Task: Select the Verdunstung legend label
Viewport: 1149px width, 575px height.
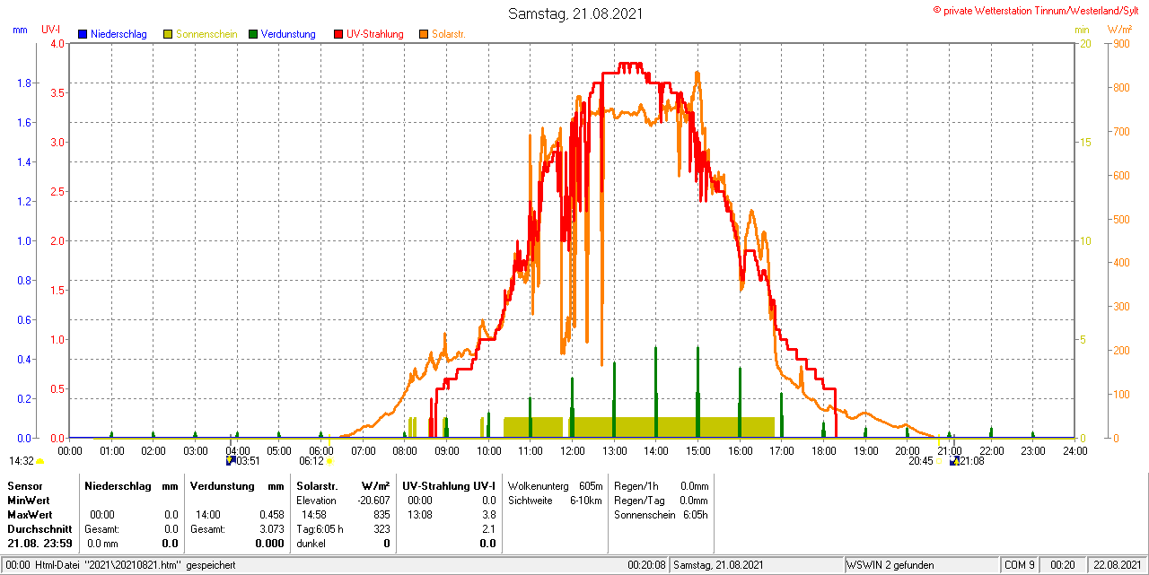Action: pos(288,34)
